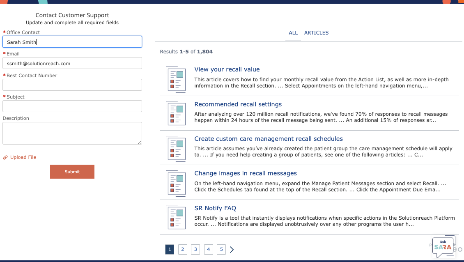Switch to the ARTICLES tab
This screenshot has width=464, height=262.
(316, 33)
